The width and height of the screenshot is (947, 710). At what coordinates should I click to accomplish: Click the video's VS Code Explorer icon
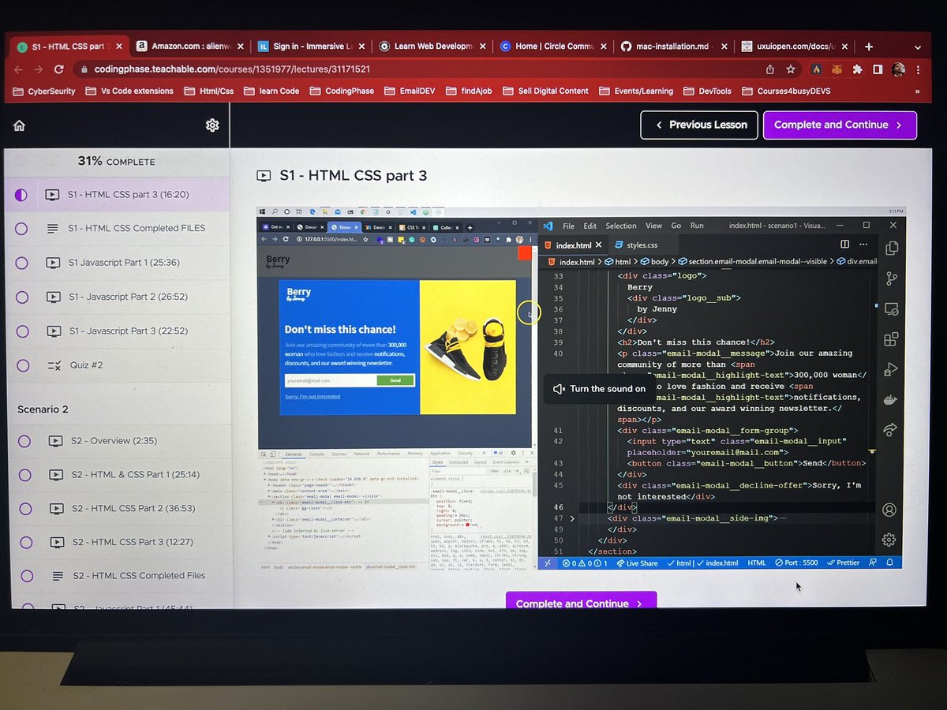892,248
